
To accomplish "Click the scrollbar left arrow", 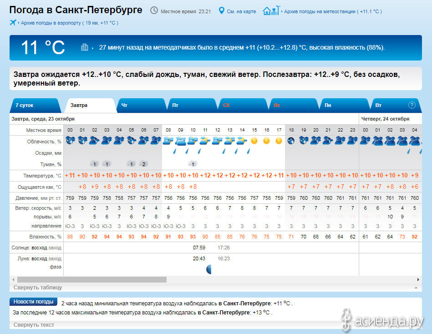I will click(x=13, y=279).
